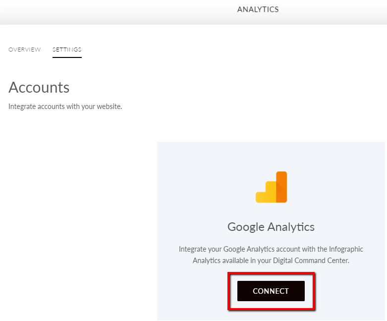
Task: Click the Google Analytics bar chart logo
Action: tap(271, 187)
